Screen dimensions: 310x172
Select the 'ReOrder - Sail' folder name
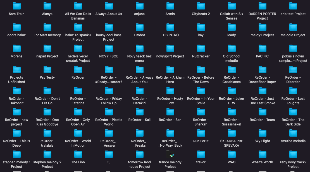pyautogui.click(x=139, y=120)
